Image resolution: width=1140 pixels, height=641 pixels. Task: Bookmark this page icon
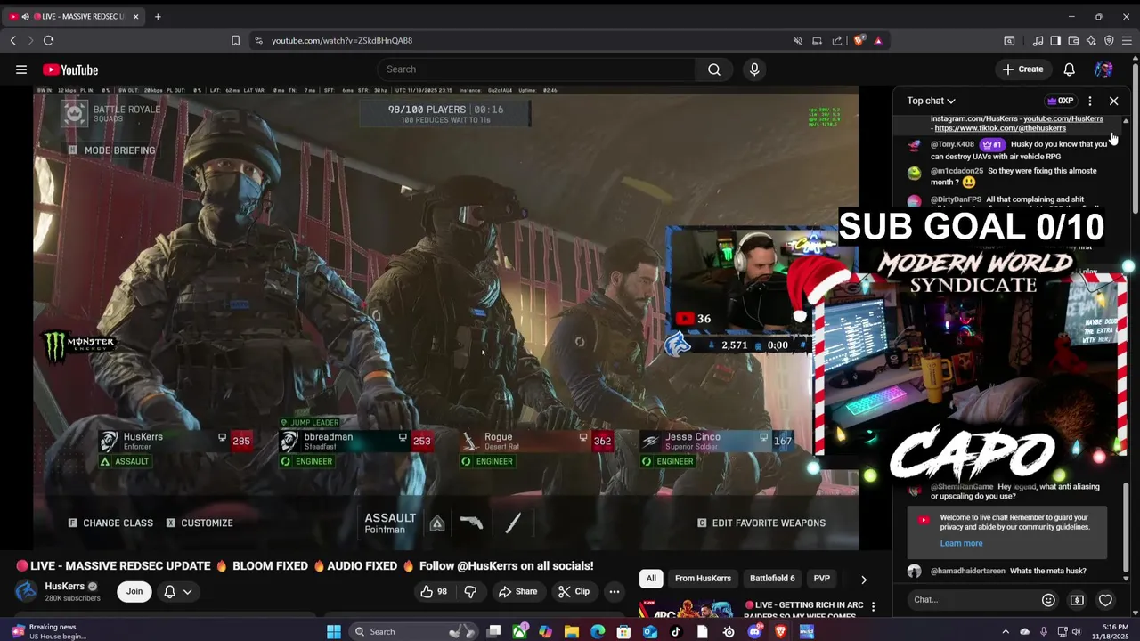[235, 40]
